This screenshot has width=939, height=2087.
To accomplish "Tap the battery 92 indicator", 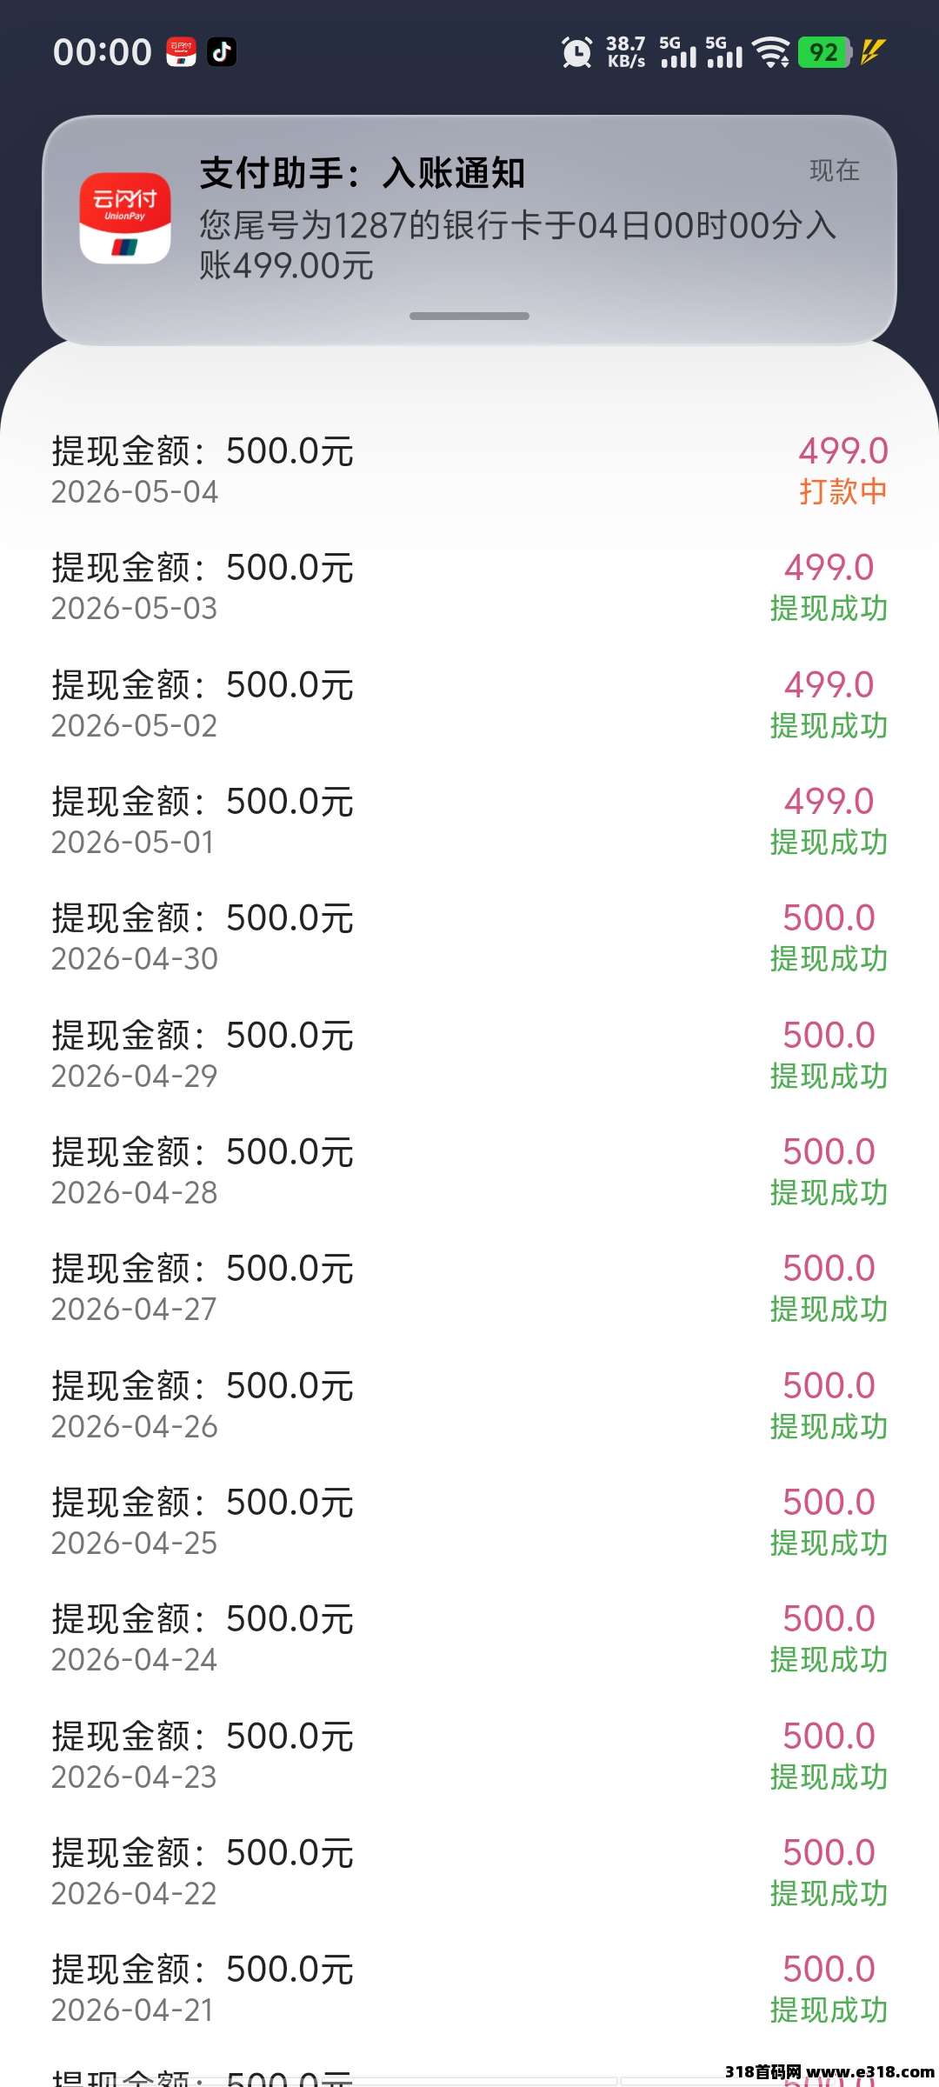I will pos(825,52).
